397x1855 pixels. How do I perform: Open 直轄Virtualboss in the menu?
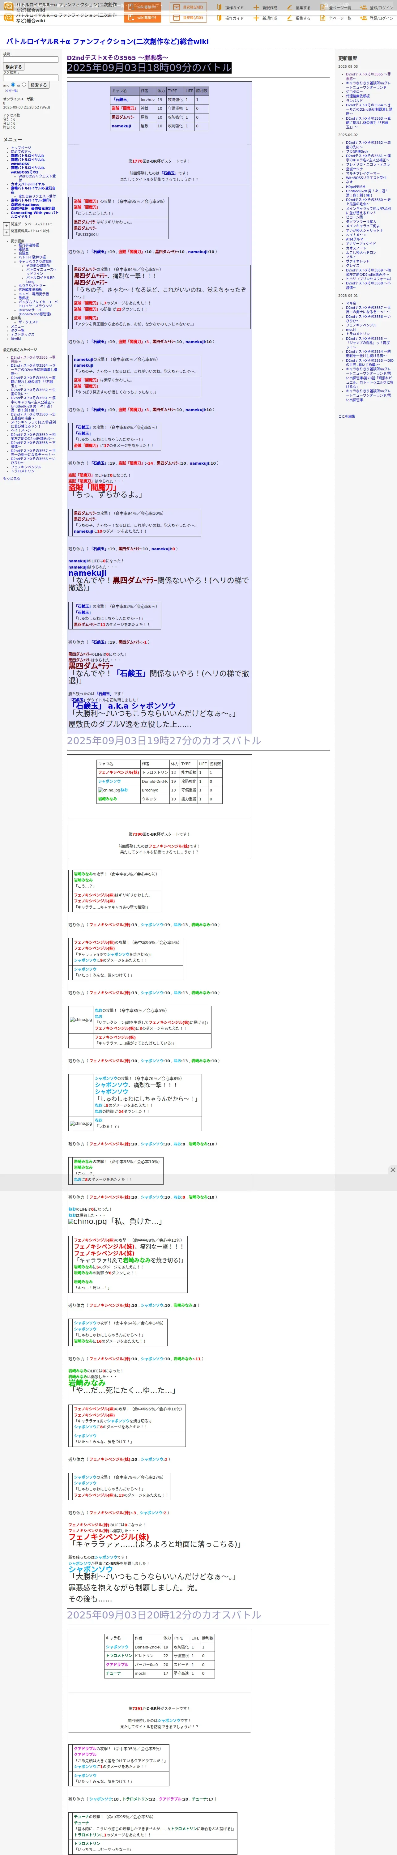point(25,204)
